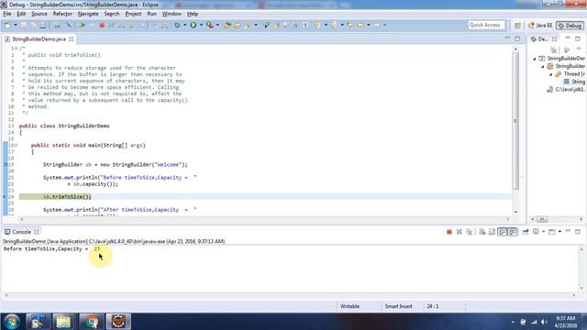587x330 pixels.
Task: Collapse the StringBuilderDemo launch tree node
Action: (535, 59)
